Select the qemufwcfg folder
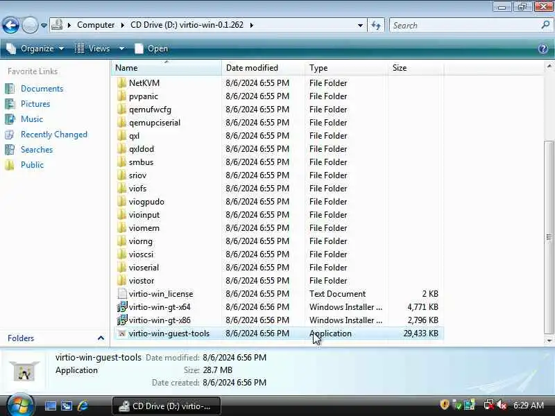The width and height of the screenshot is (555, 416). click(150, 110)
